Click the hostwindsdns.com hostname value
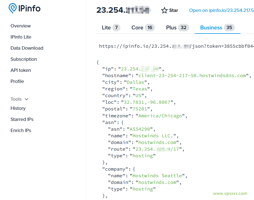 pos(192,76)
